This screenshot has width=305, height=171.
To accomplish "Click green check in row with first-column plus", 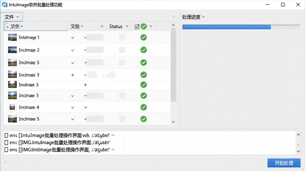I will click(x=144, y=75).
